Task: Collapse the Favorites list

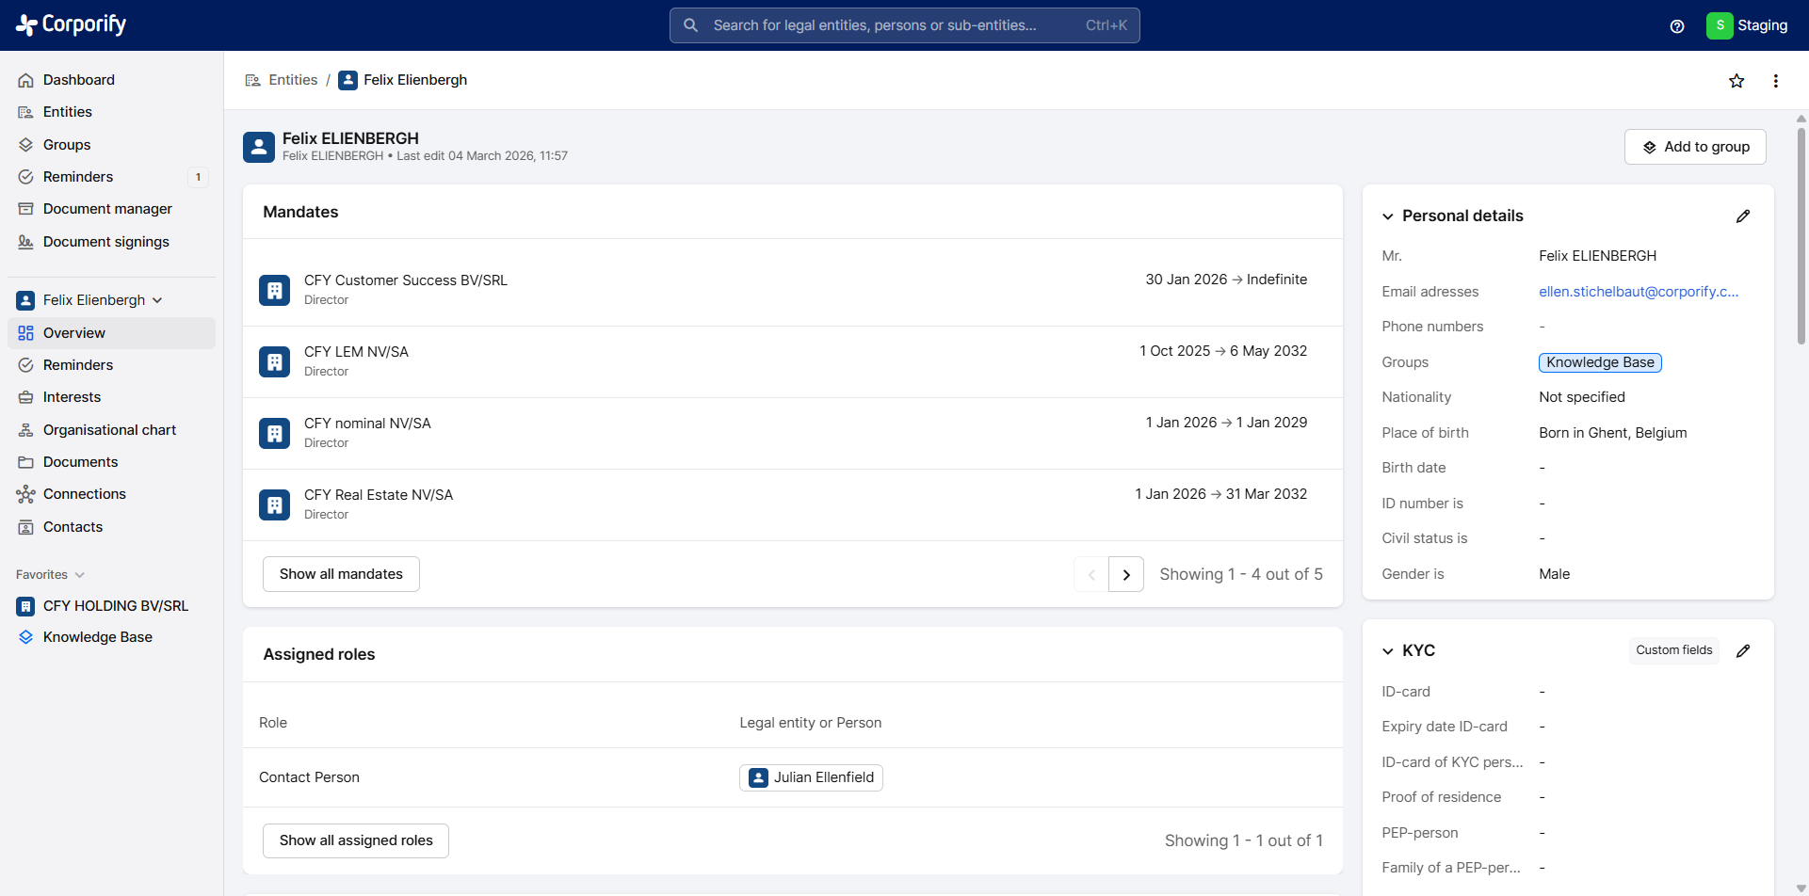Action: click(80, 575)
